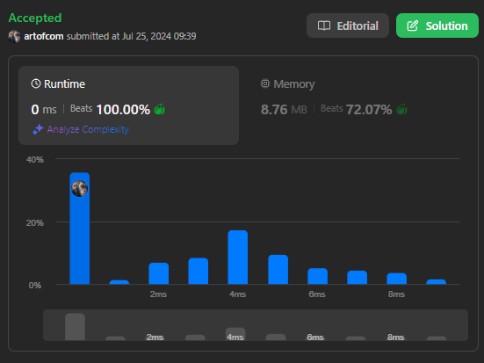The width and height of the screenshot is (484, 363).
Task: Click gray 4ms bar in overview strip
Action: pyautogui.click(x=235, y=334)
